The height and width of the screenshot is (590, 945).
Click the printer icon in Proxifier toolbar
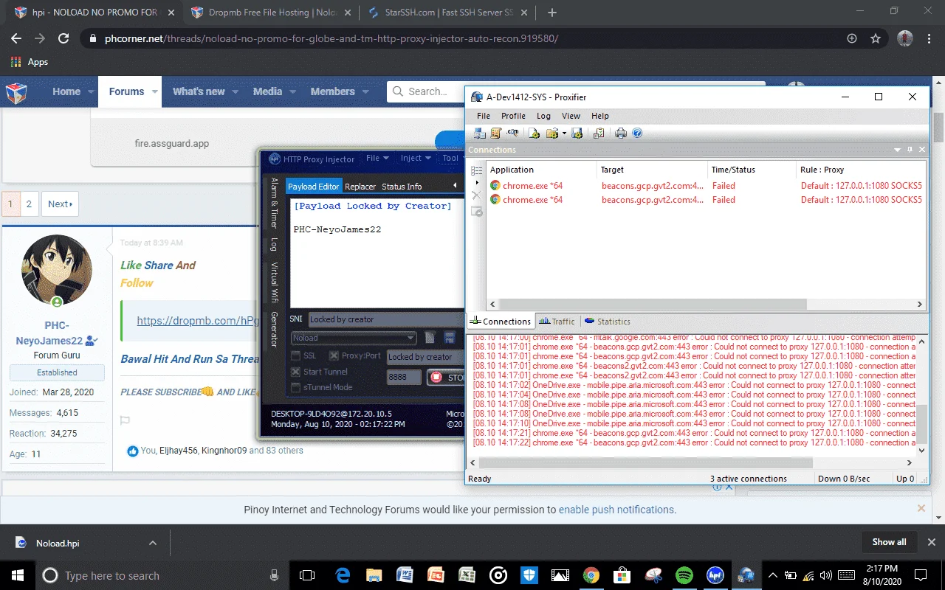coord(621,133)
